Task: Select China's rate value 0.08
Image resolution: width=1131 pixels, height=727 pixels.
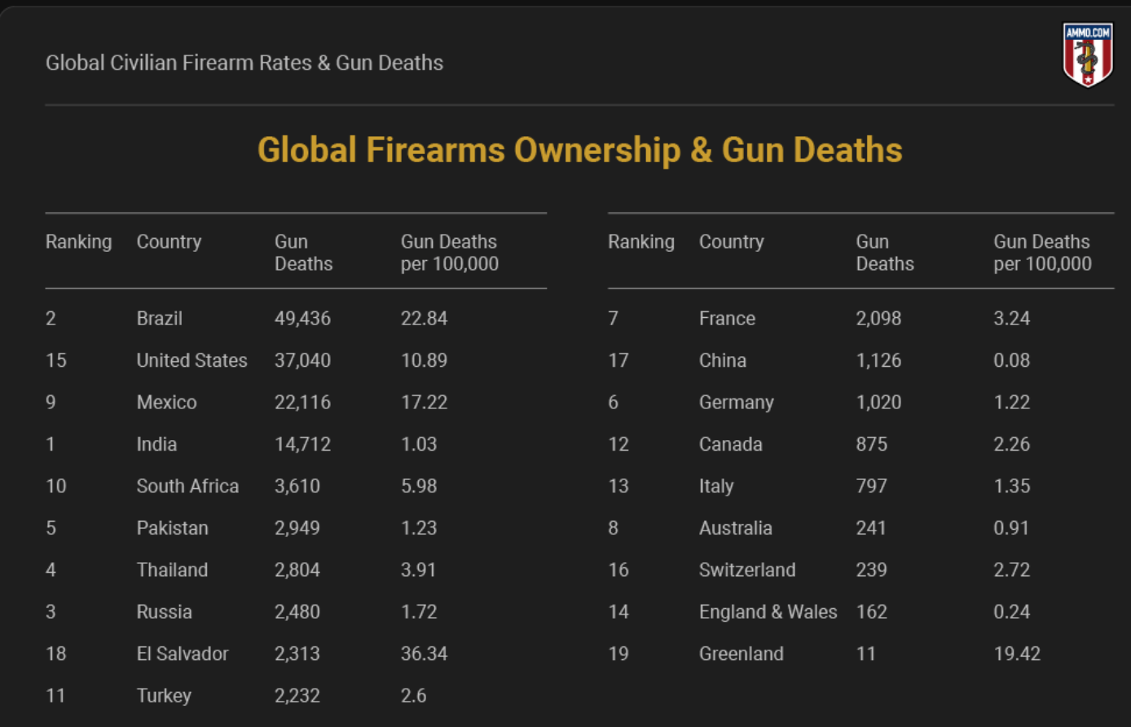Action: click(1011, 360)
